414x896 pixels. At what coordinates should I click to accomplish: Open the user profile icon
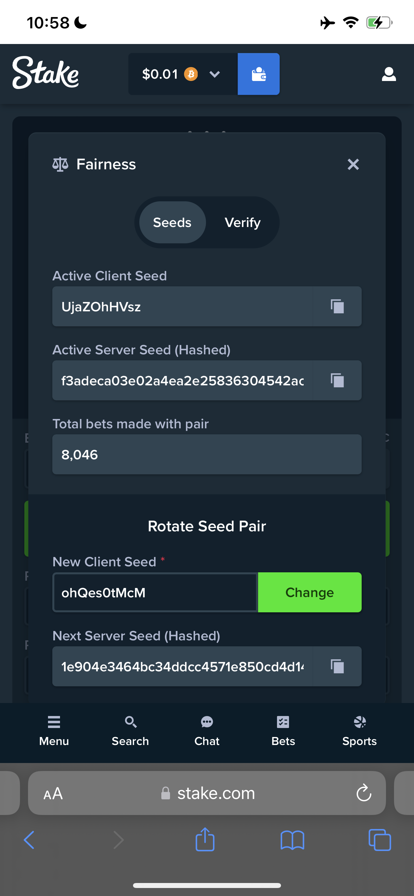click(x=389, y=74)
